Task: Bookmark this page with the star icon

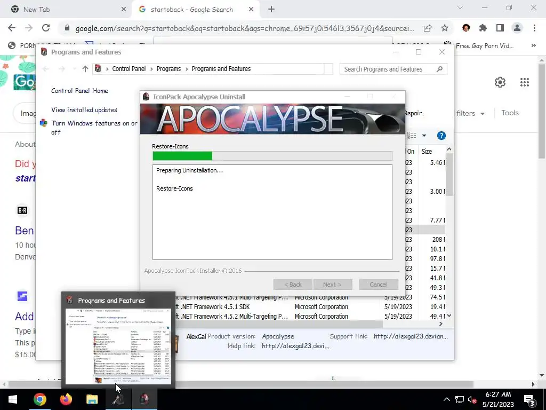Action: click(445, 28)
